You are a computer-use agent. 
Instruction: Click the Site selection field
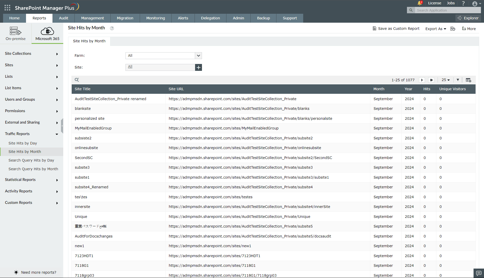(x=160, y=67)
